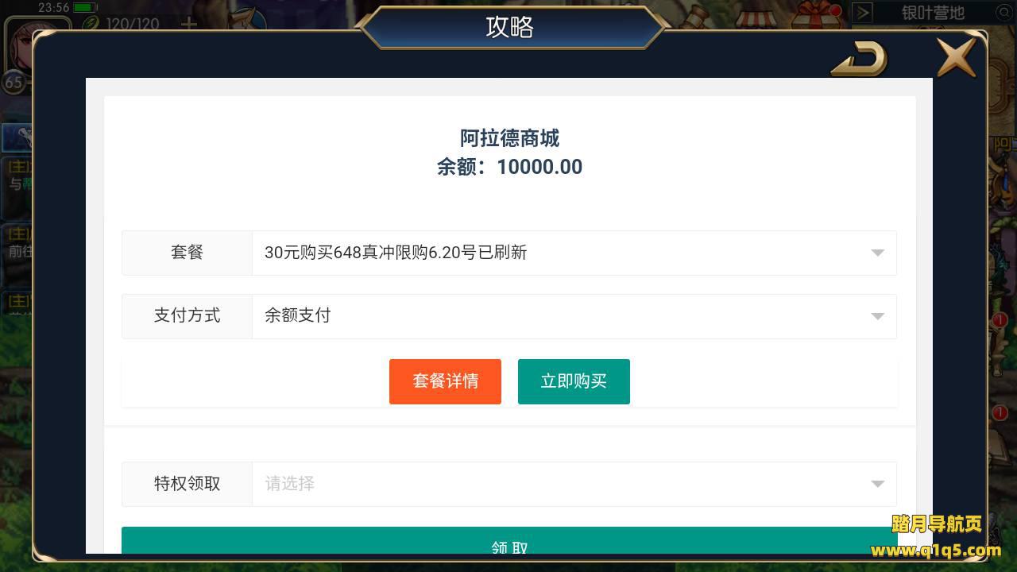The height and width of the screenshot is (572, 1017).
Task: Tap the lower red exclamation alert icon
Action: (x=1000, y=413)
